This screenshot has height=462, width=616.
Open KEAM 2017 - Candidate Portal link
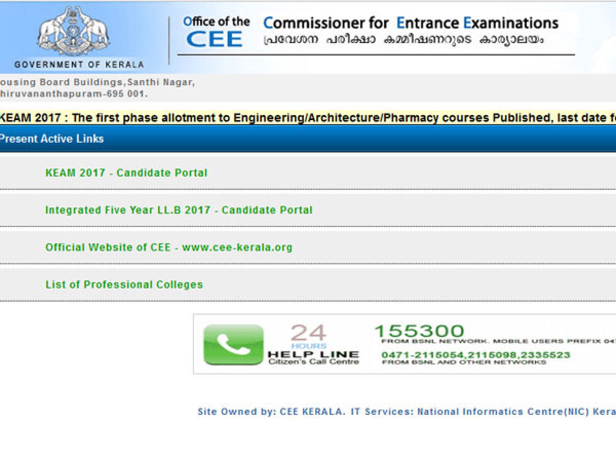[126, 173]
